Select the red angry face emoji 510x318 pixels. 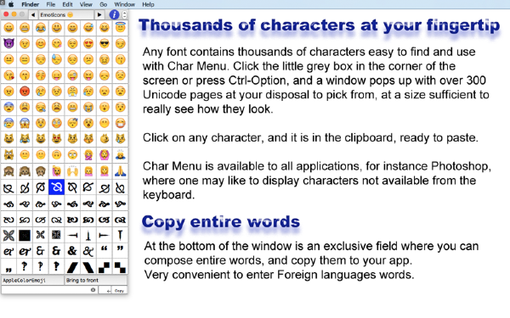25,92
